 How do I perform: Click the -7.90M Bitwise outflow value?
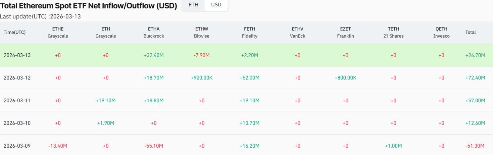coord(202,55)
